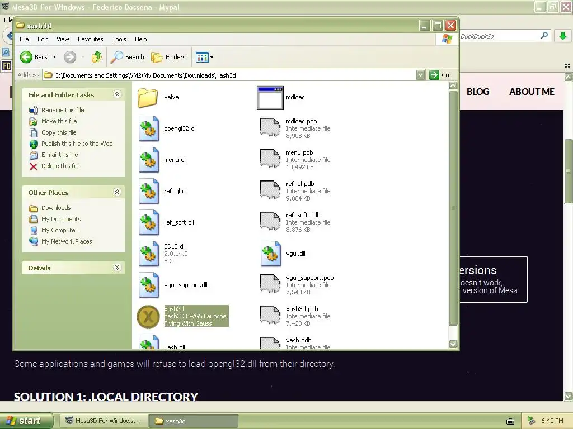The width and height of the screenshot is (573, 429).
Task: Collapse the Other Places panel
Action: 118,192
